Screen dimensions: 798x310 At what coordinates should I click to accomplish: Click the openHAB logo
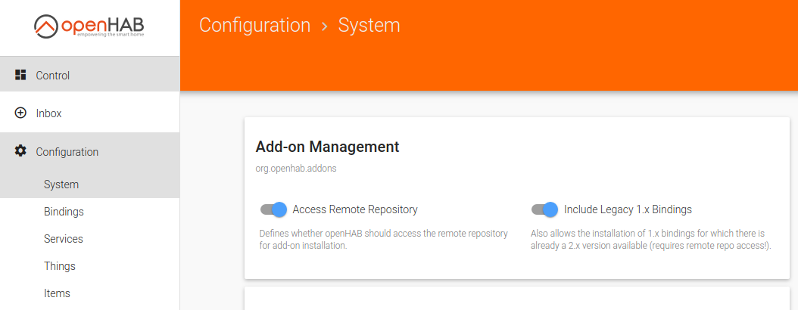(89, 26)
